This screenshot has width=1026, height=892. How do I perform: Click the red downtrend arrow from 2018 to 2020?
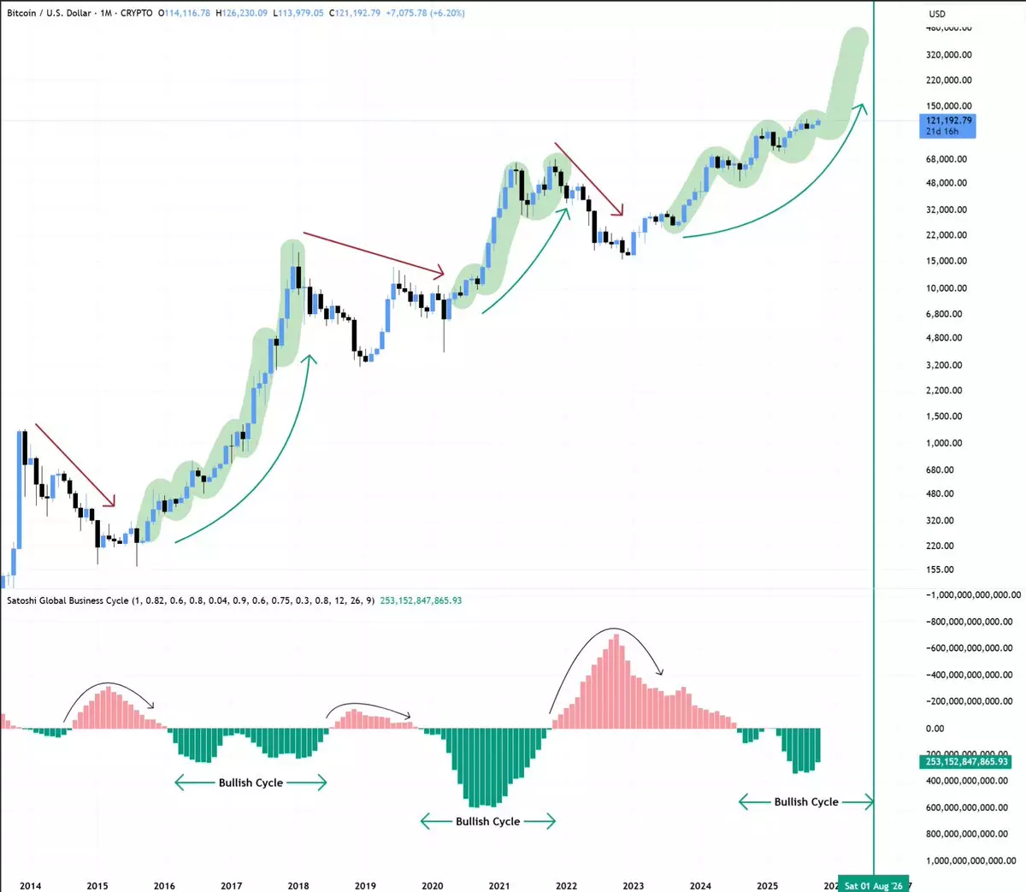pyautogui.click(x=372, y=253)
